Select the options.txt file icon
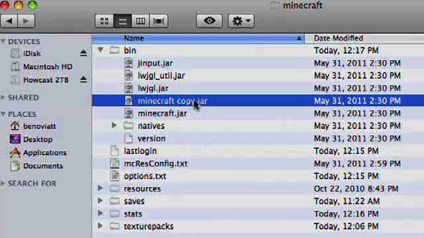The height and width of the screenshot is (238, 424). click(x=114, y=176)
